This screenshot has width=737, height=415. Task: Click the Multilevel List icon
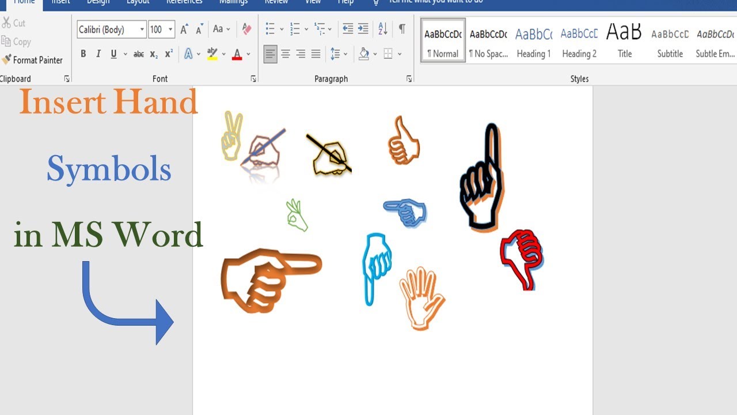pos(320,29)
